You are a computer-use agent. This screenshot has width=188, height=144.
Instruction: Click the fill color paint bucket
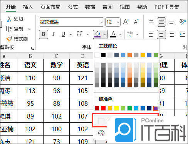coord(97,34)
